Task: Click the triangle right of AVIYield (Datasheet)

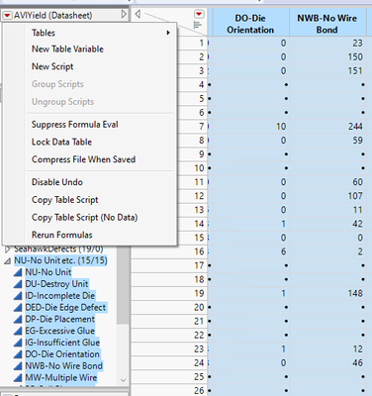Action: 124,14
